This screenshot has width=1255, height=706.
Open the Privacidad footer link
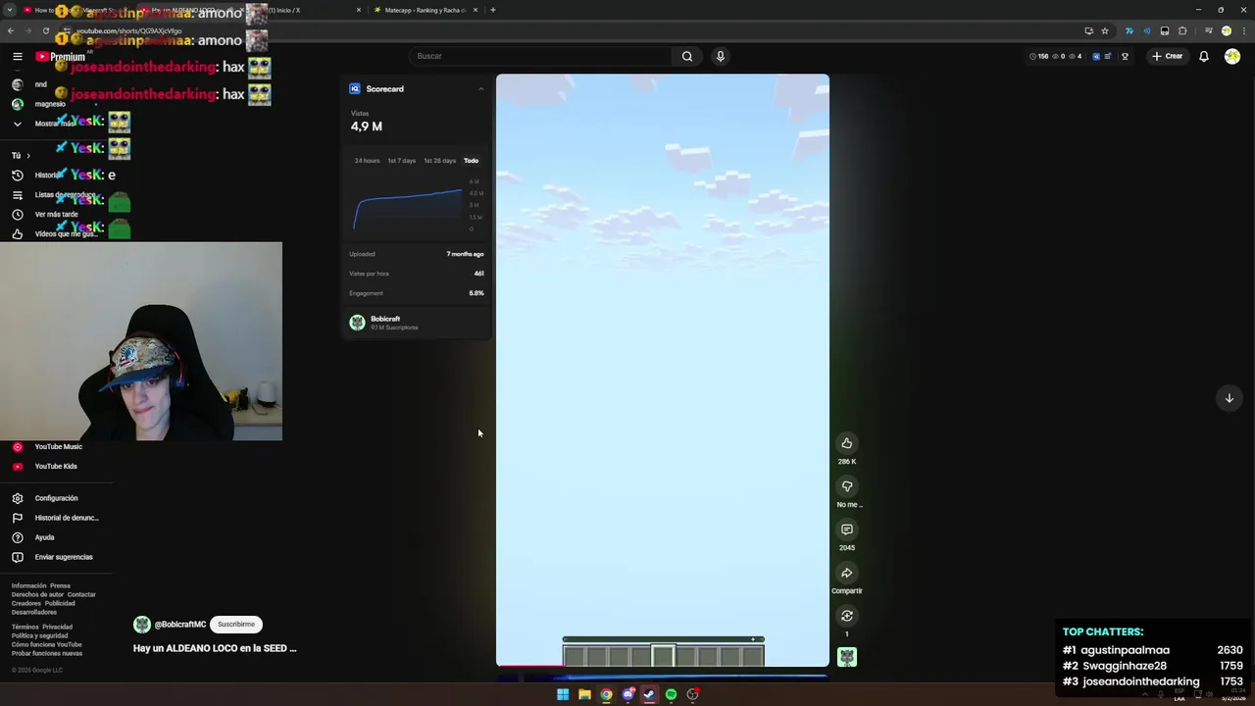click(57, 627)
